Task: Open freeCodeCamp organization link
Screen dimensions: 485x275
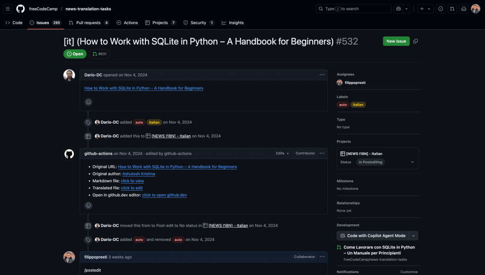Action: click(43, 9)
